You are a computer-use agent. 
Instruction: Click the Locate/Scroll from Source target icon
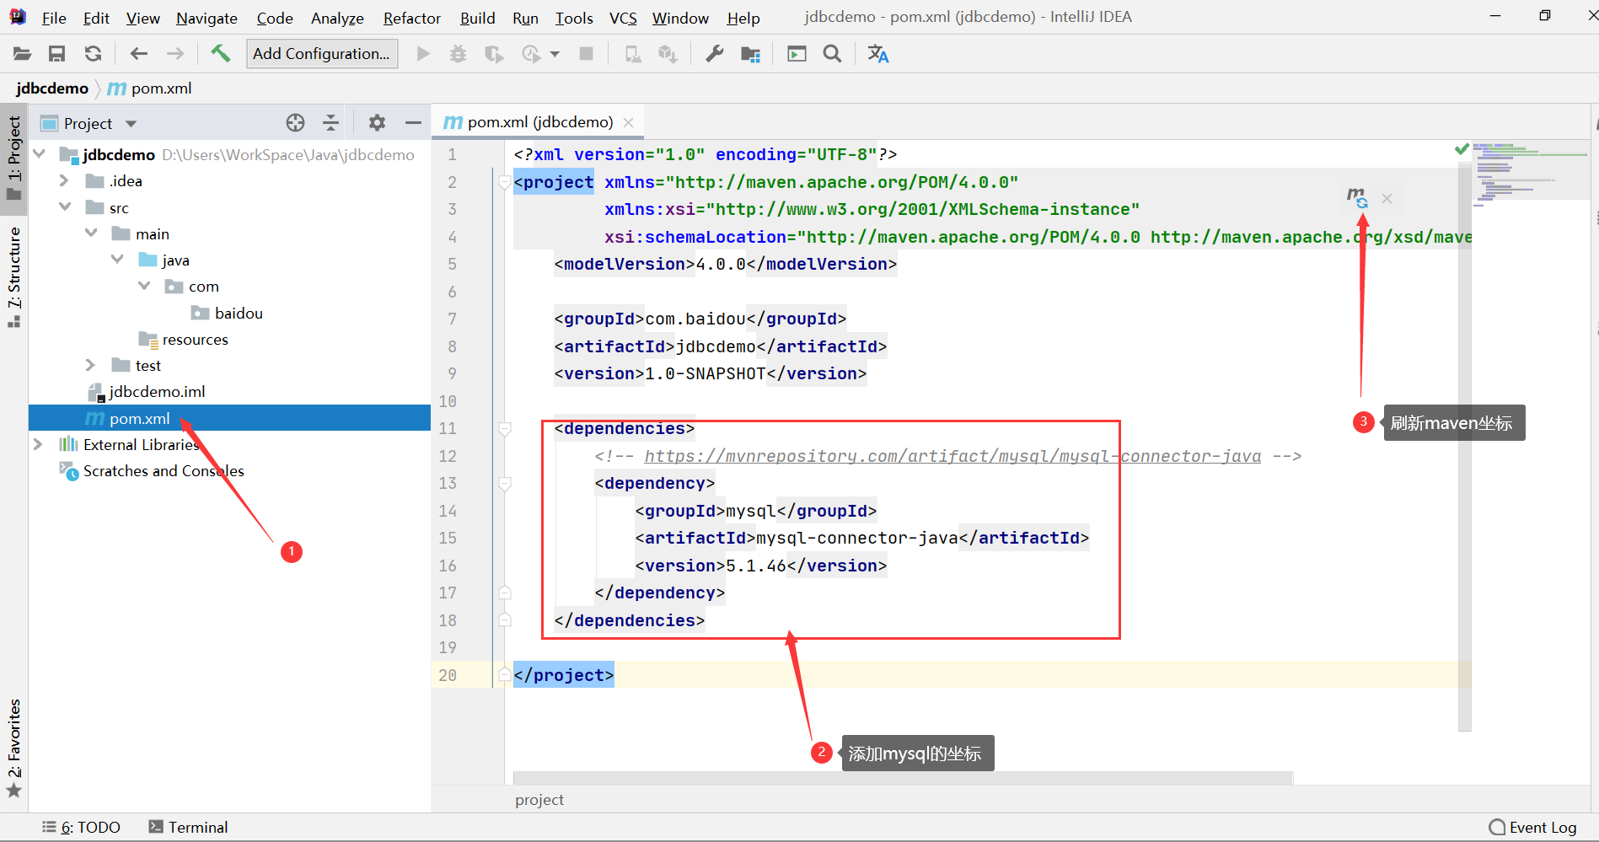(x=295, y=123)
